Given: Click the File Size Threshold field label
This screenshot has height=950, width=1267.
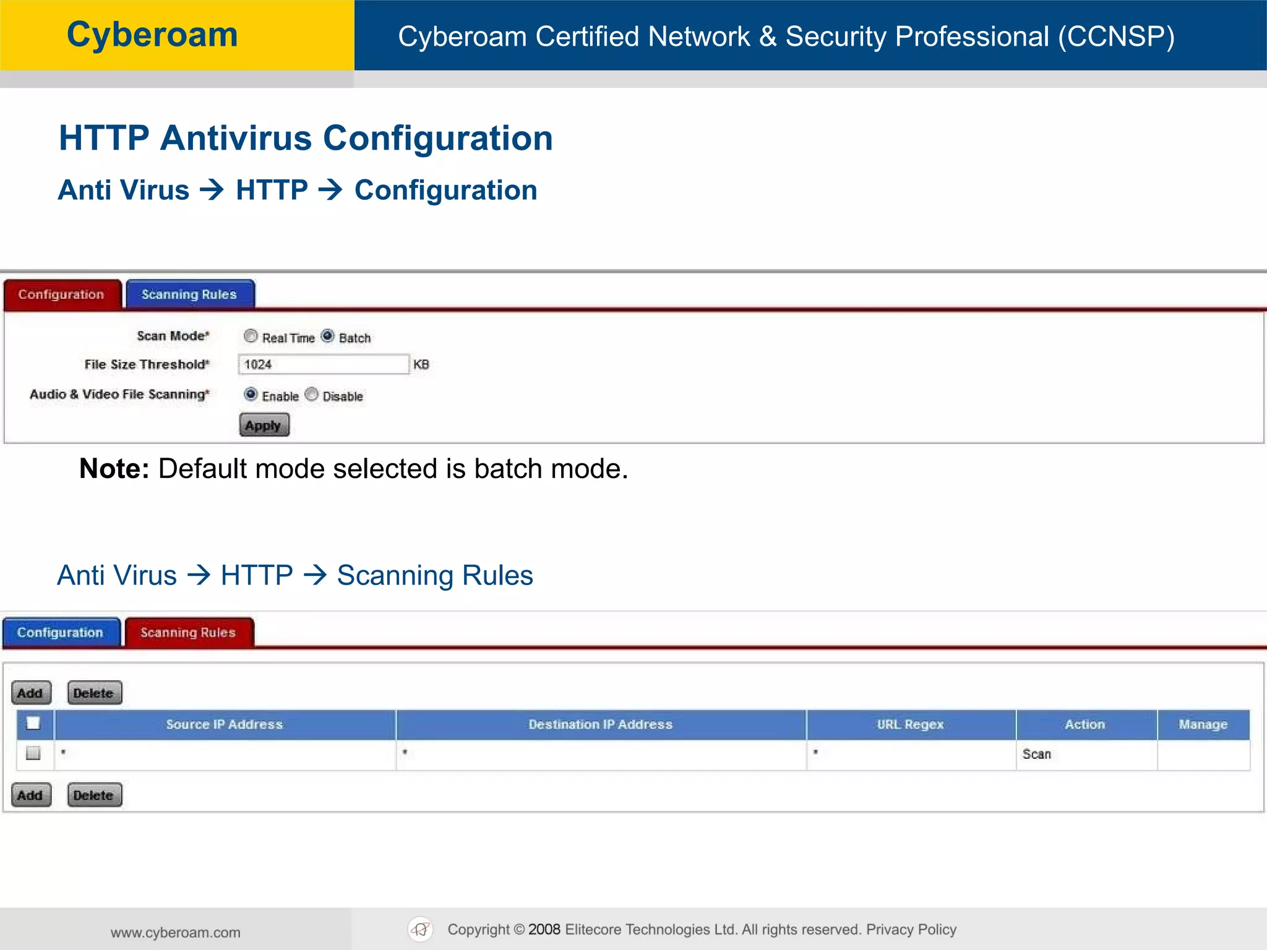Looking at the screenshot, I should click(x=147, y=364).
